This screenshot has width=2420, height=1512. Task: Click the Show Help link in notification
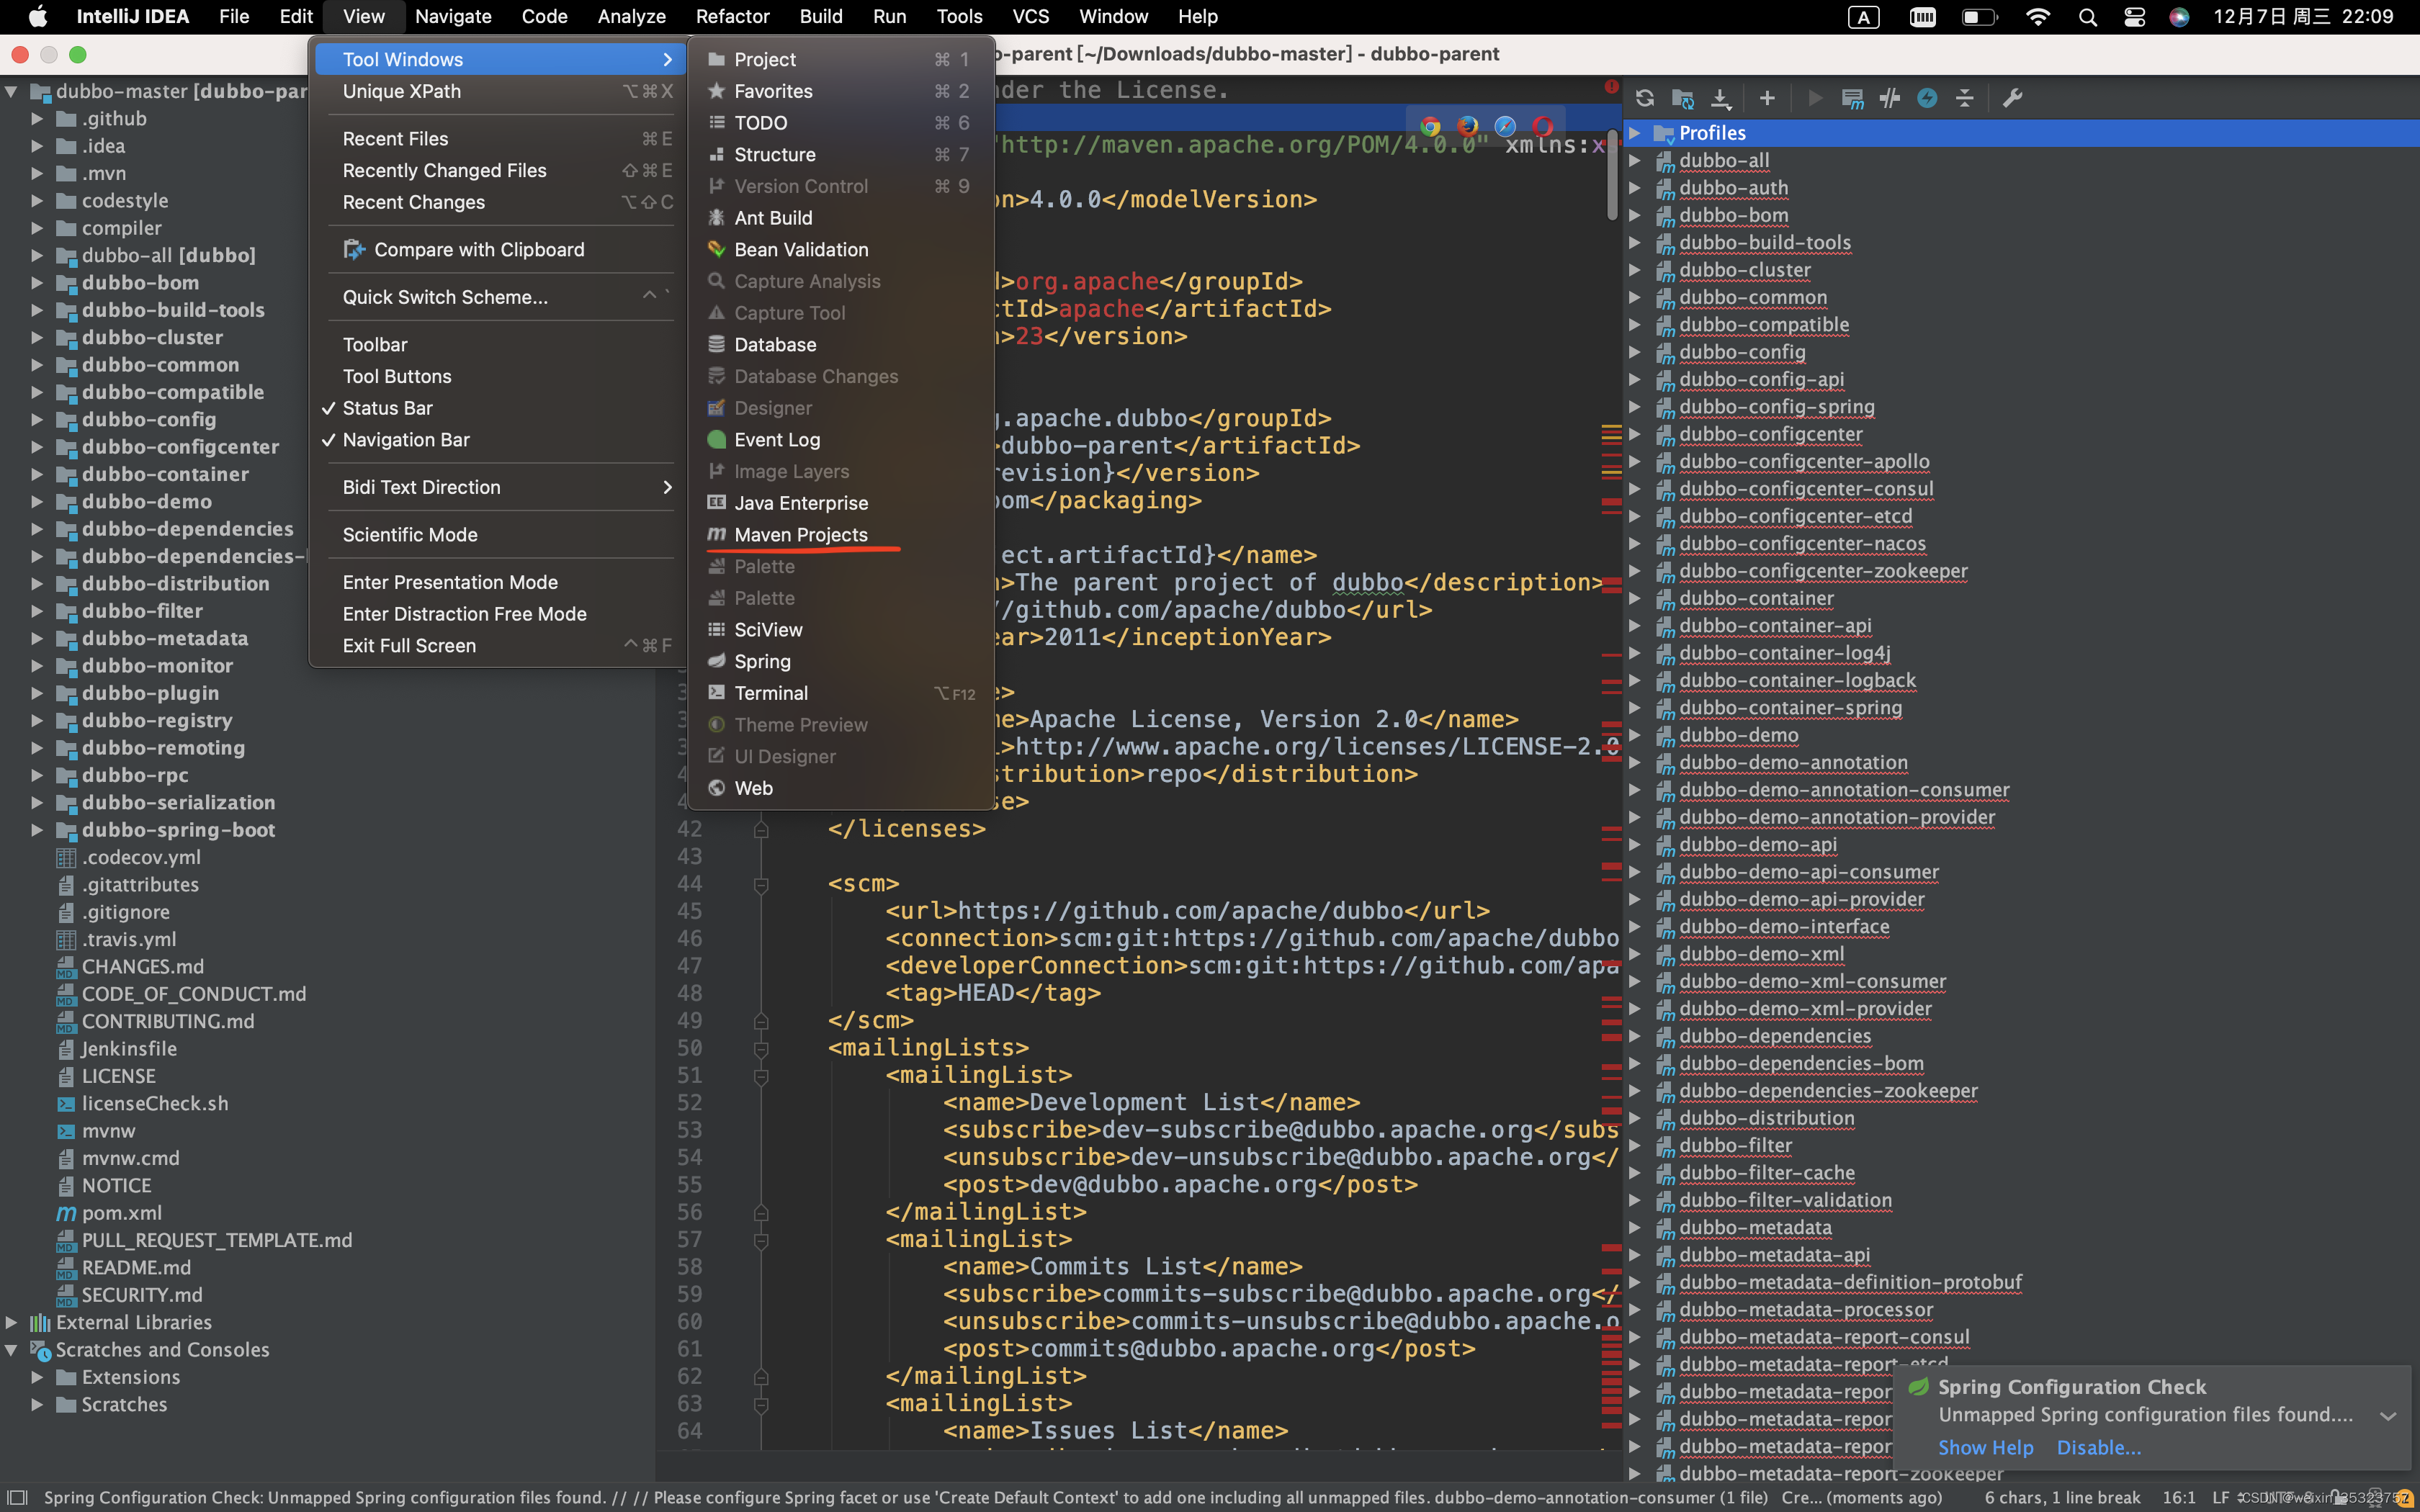(x=1985, y=1447)
